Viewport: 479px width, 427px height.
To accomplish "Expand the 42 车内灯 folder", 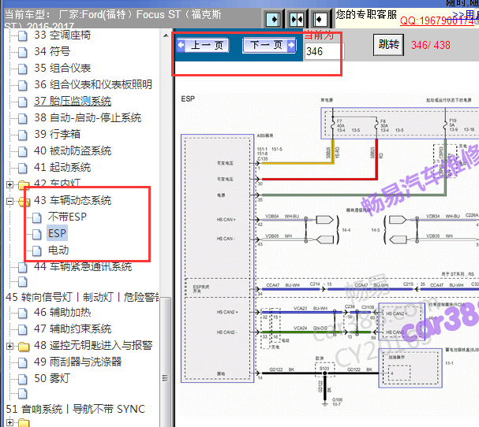I will (x=9, y=184).
